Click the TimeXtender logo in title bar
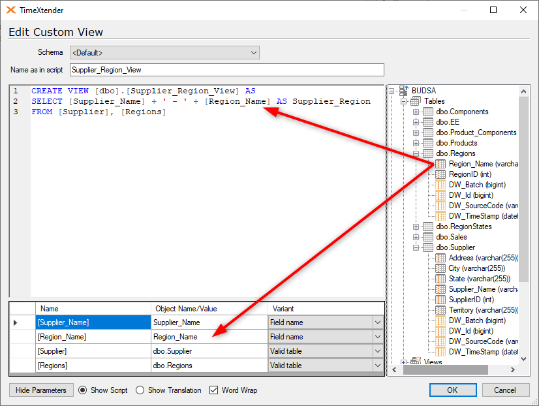 pyautogui.click(x=11, y=10)
